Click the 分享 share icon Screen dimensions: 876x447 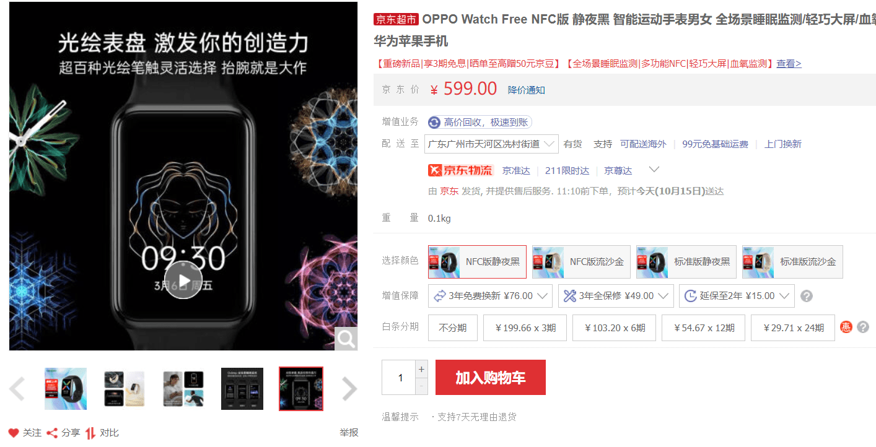coord(53,433)
